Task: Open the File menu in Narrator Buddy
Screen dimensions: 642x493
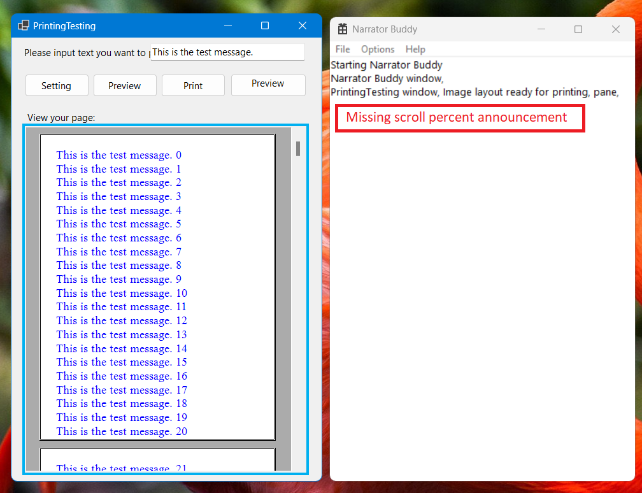Action: [342, 49]
